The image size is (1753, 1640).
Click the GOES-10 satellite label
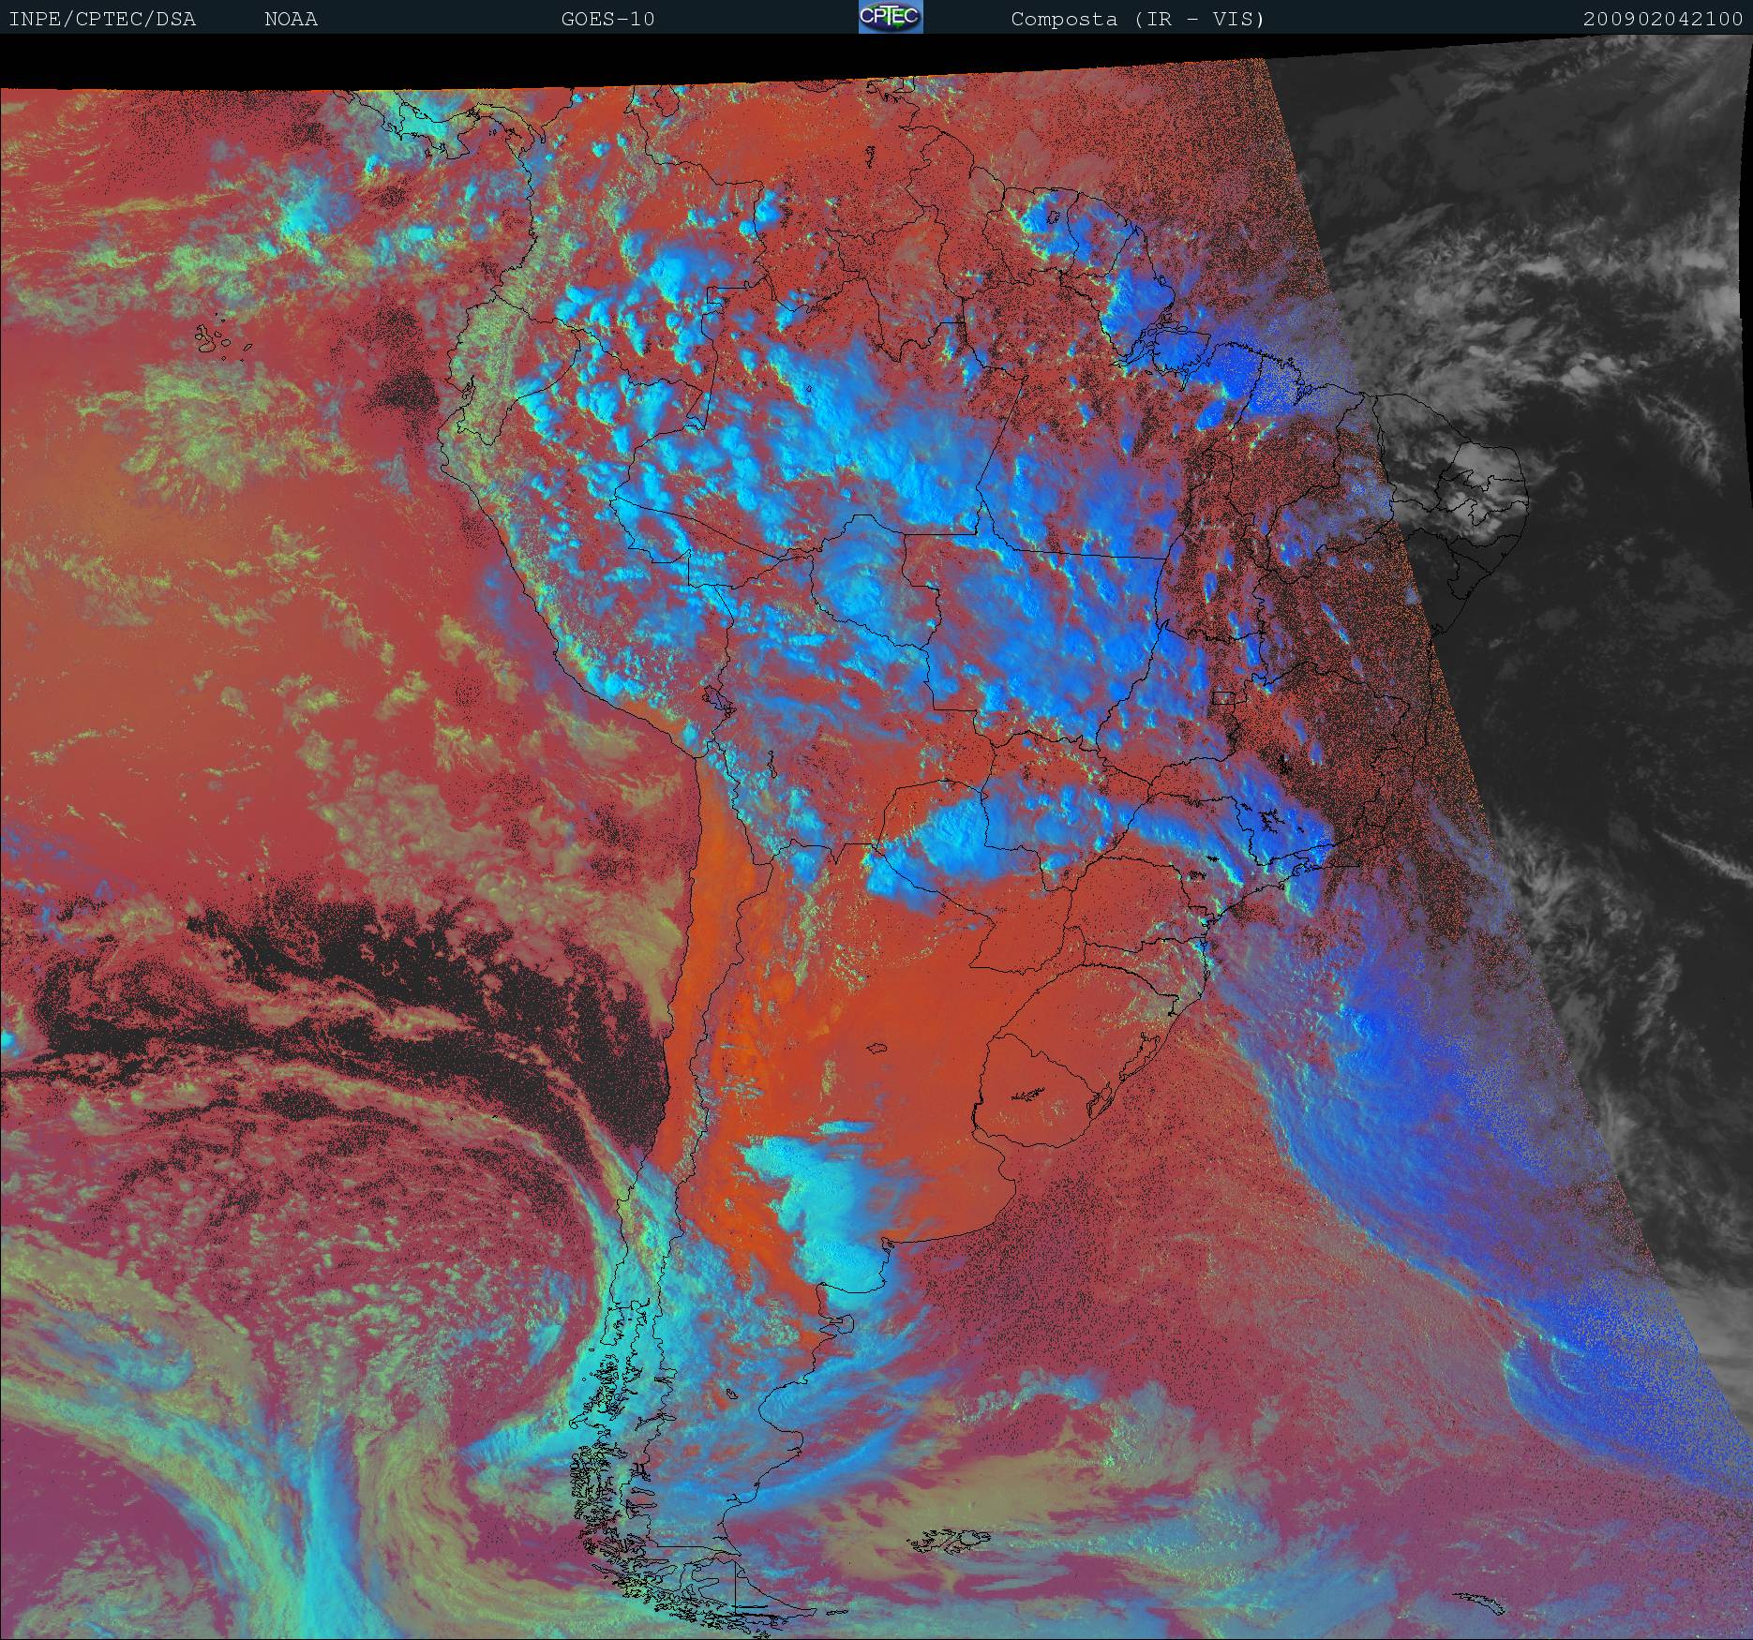607,19
